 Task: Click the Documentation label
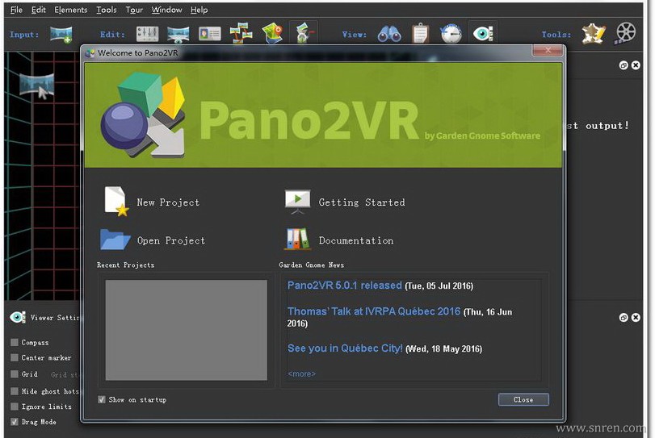pyautogui.click(x=356, y=240)
